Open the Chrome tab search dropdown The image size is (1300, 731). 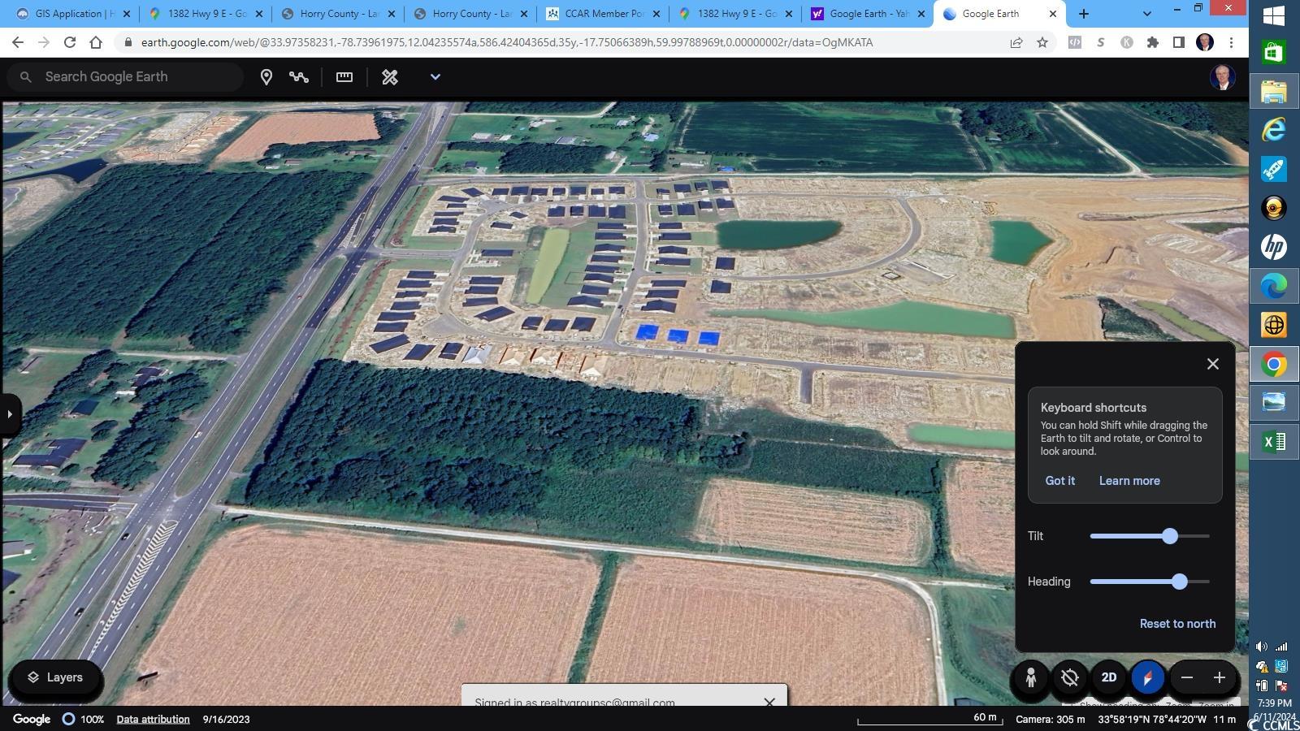[x=1146, y=14]
